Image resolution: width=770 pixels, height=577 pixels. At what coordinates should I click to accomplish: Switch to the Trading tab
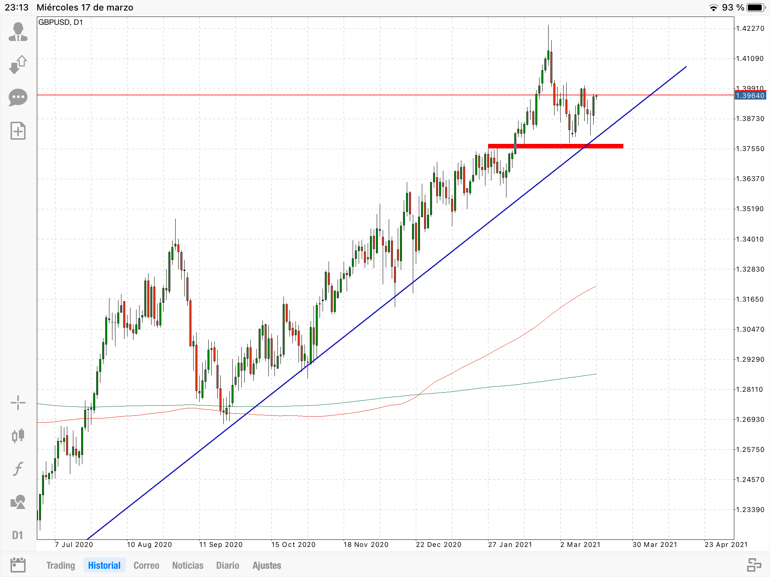pos(61,565)
